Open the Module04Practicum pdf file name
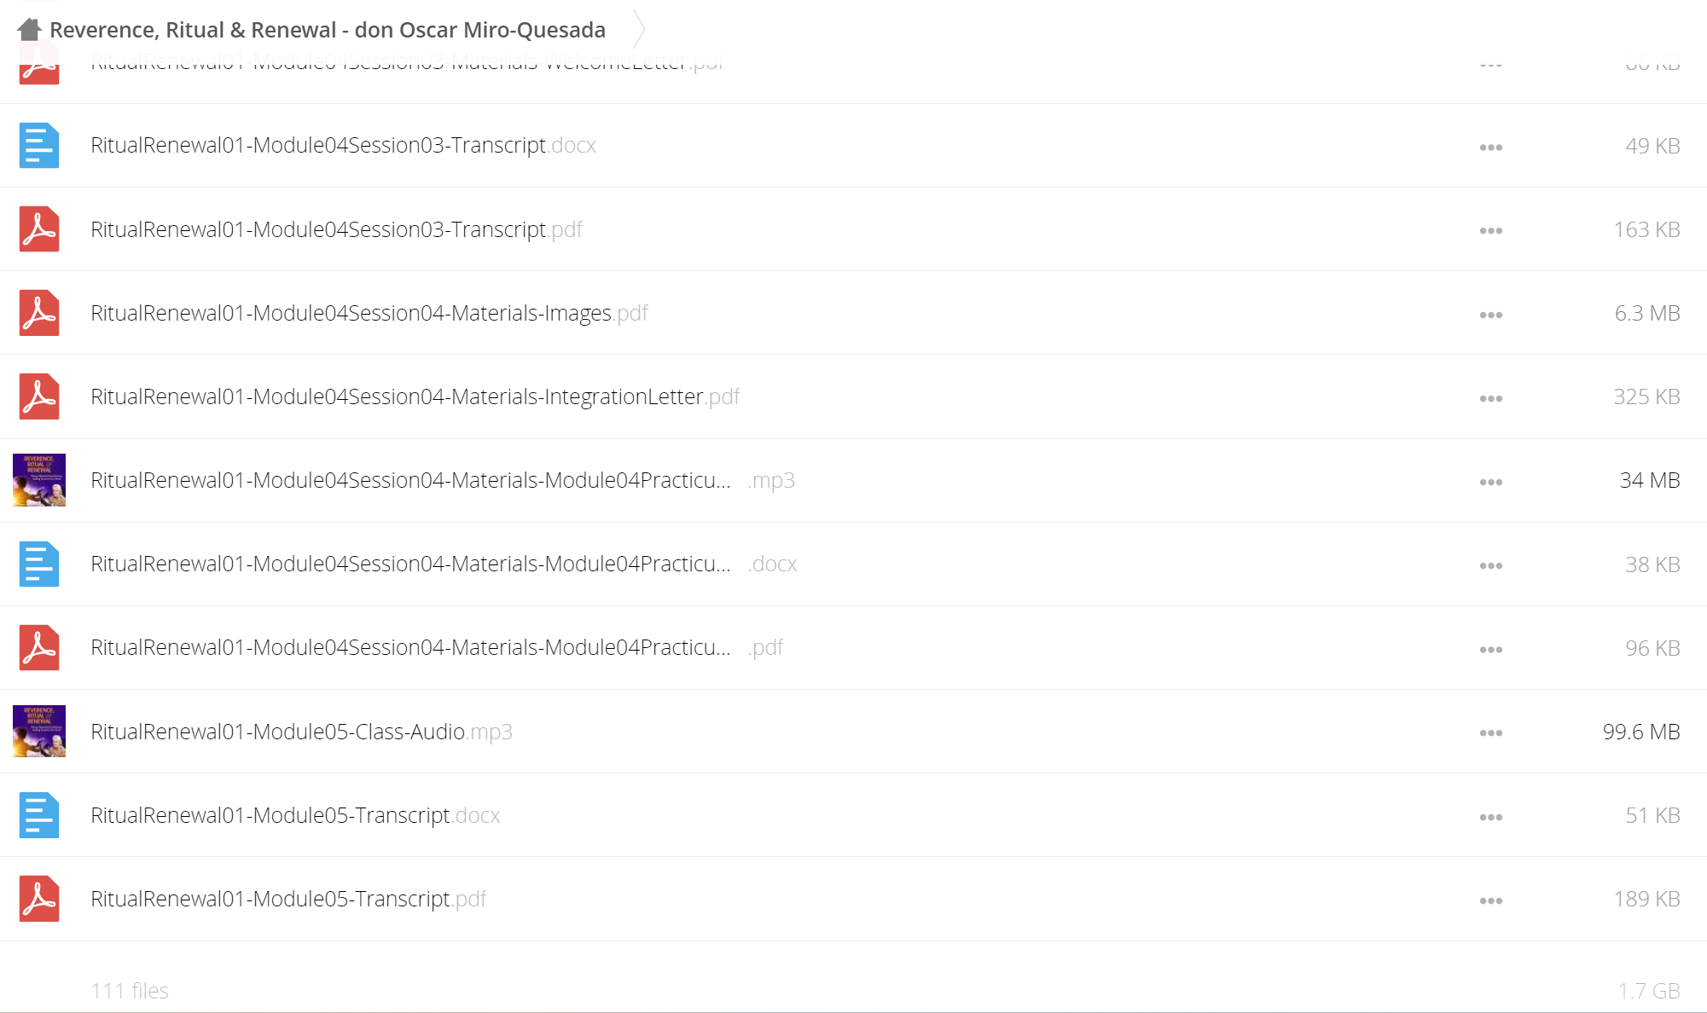The height and width of the screenshot is (1013, 1707). click(437, 647)
